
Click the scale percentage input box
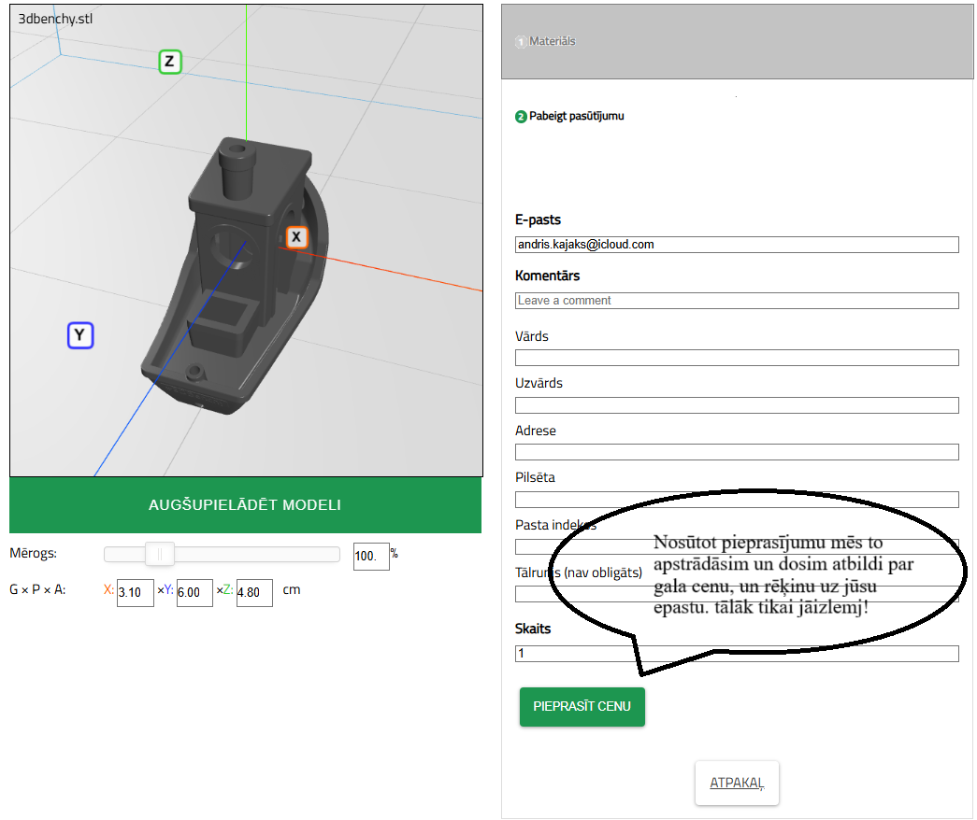(370, 557)
